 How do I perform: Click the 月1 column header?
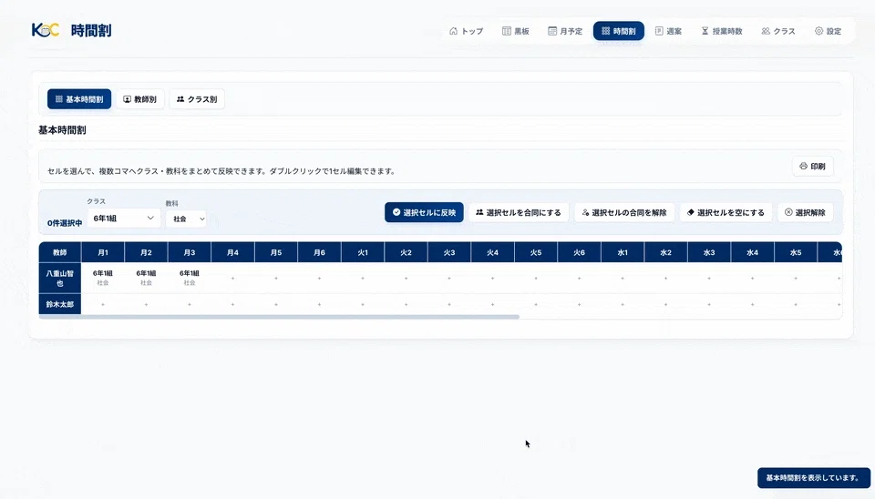[x=103, y=252]
